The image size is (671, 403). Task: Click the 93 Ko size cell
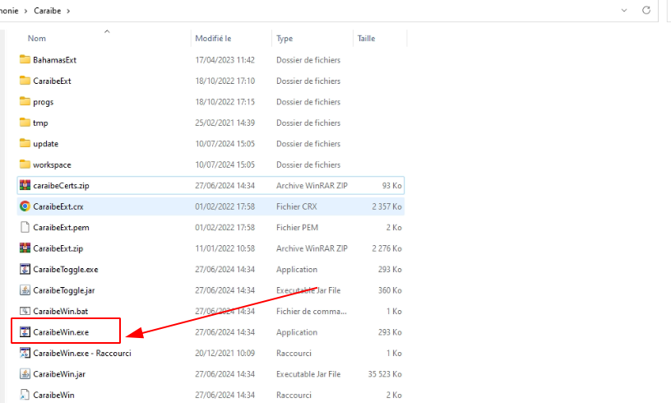click(x=392, y=186)
